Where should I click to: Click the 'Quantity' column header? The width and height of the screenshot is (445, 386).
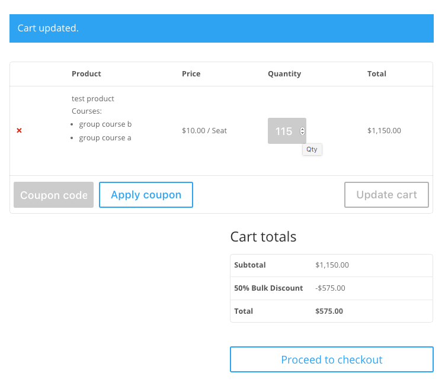(284, 74)
